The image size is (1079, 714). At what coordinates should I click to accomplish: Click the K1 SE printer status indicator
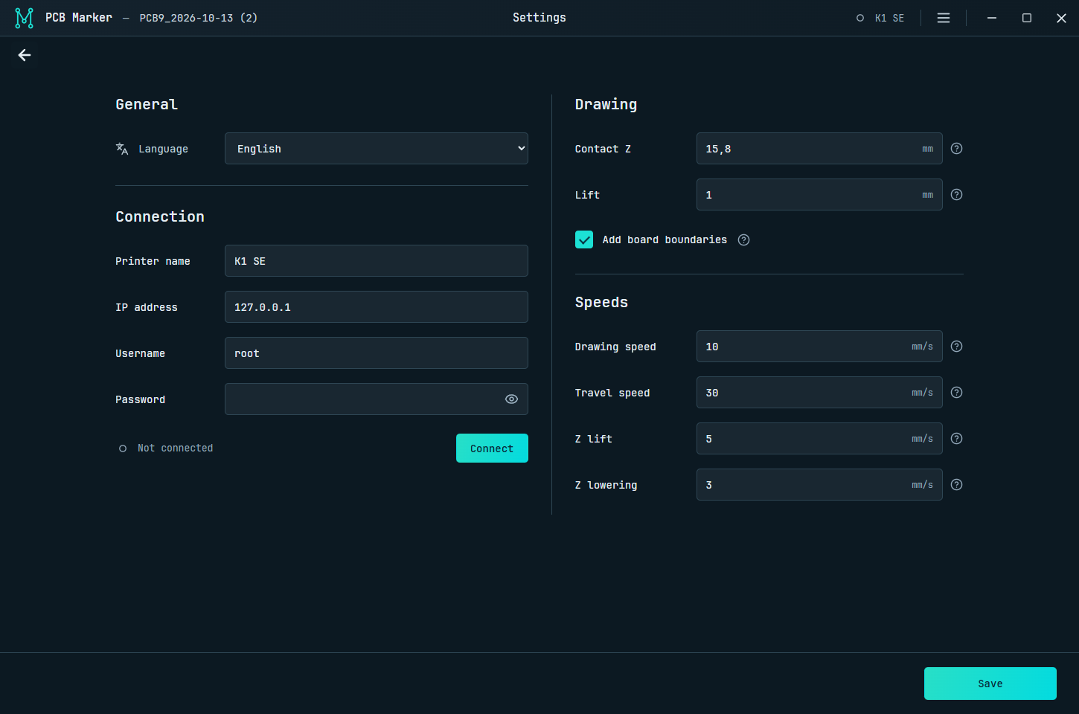coord(880,18)
